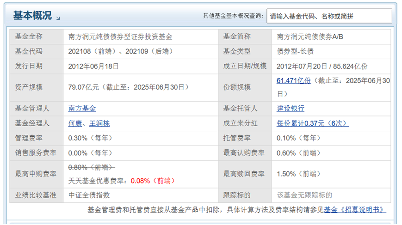Select the fund full name 南方润元纯债债券型证券投资基金
Viewport: 402px width, 225px height.
[x=120, y=37]
